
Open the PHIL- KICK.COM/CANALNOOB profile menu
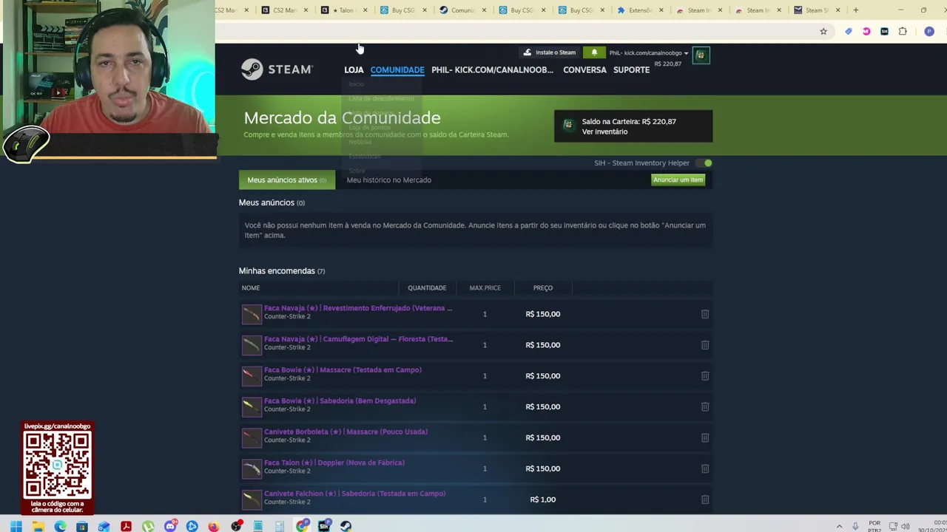coord(492,69)
